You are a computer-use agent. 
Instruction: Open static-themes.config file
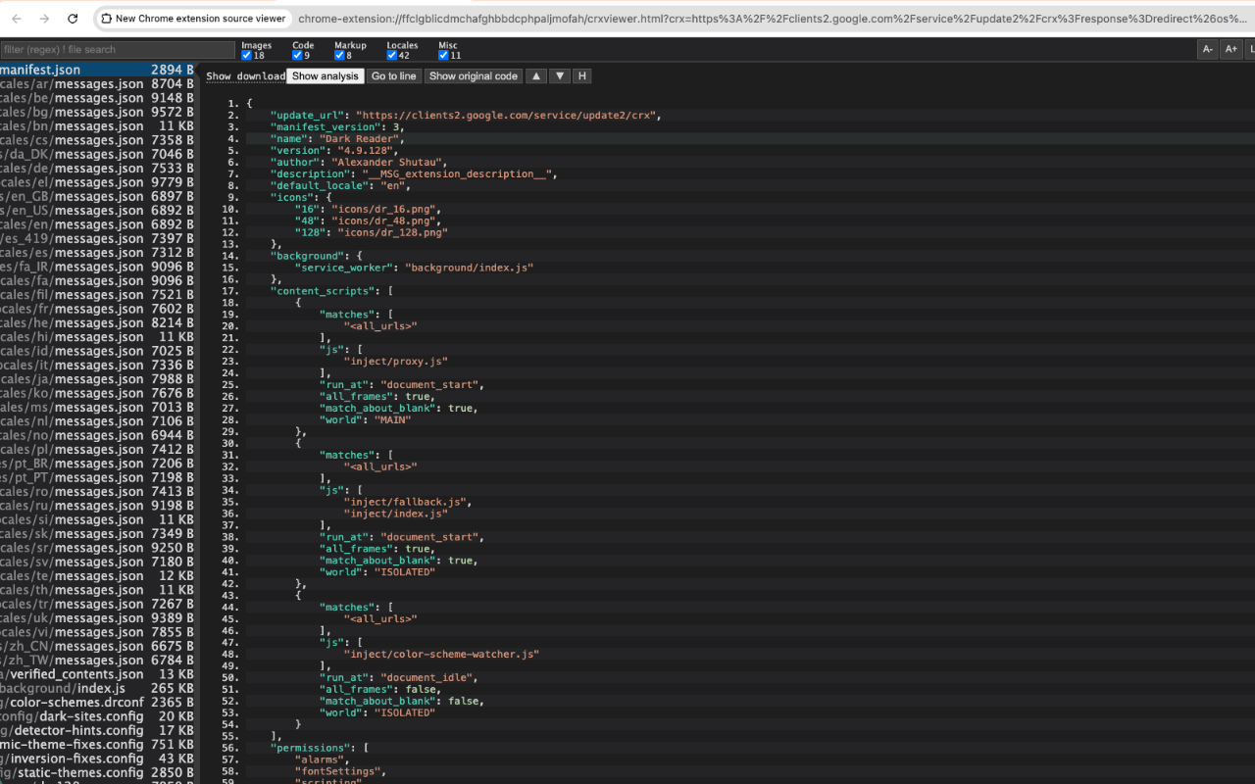pos(98,772)
